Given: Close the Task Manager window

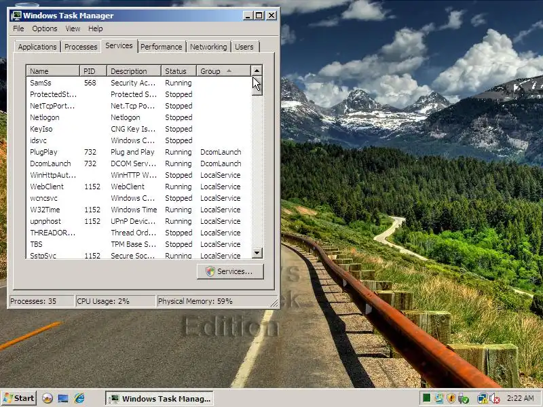Looking at the screenshot, I should [x=271, y=16].
